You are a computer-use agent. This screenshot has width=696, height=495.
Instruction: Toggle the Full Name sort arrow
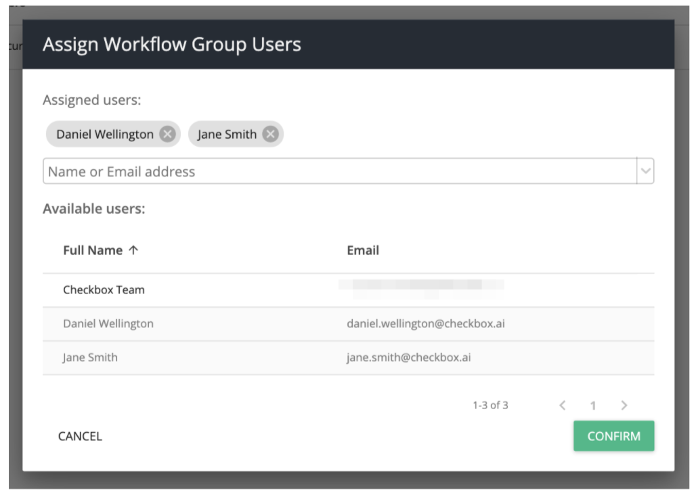[133, 250]
